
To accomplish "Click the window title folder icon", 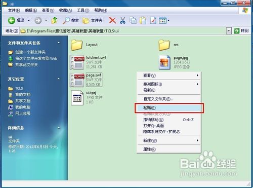I will [x=5, y=3].
